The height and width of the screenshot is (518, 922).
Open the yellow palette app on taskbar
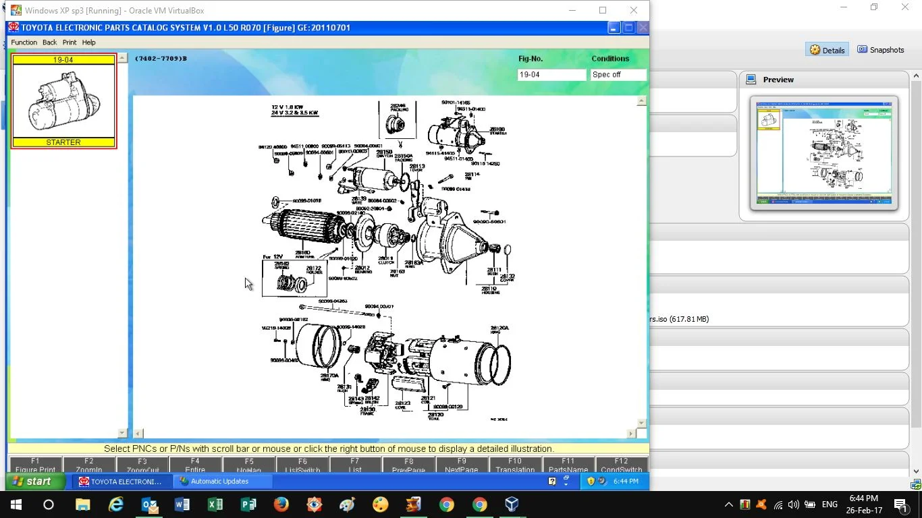[380, 505]
